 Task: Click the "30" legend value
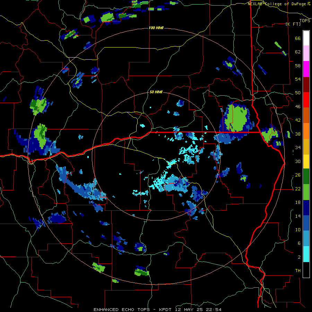298,161
